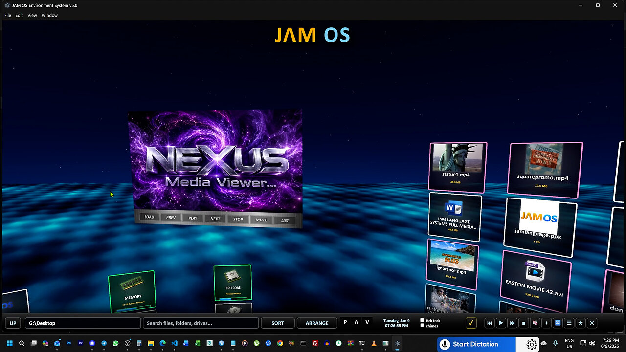Click the Search files, folders, drives field
The image size is (626, 352).
201,323
